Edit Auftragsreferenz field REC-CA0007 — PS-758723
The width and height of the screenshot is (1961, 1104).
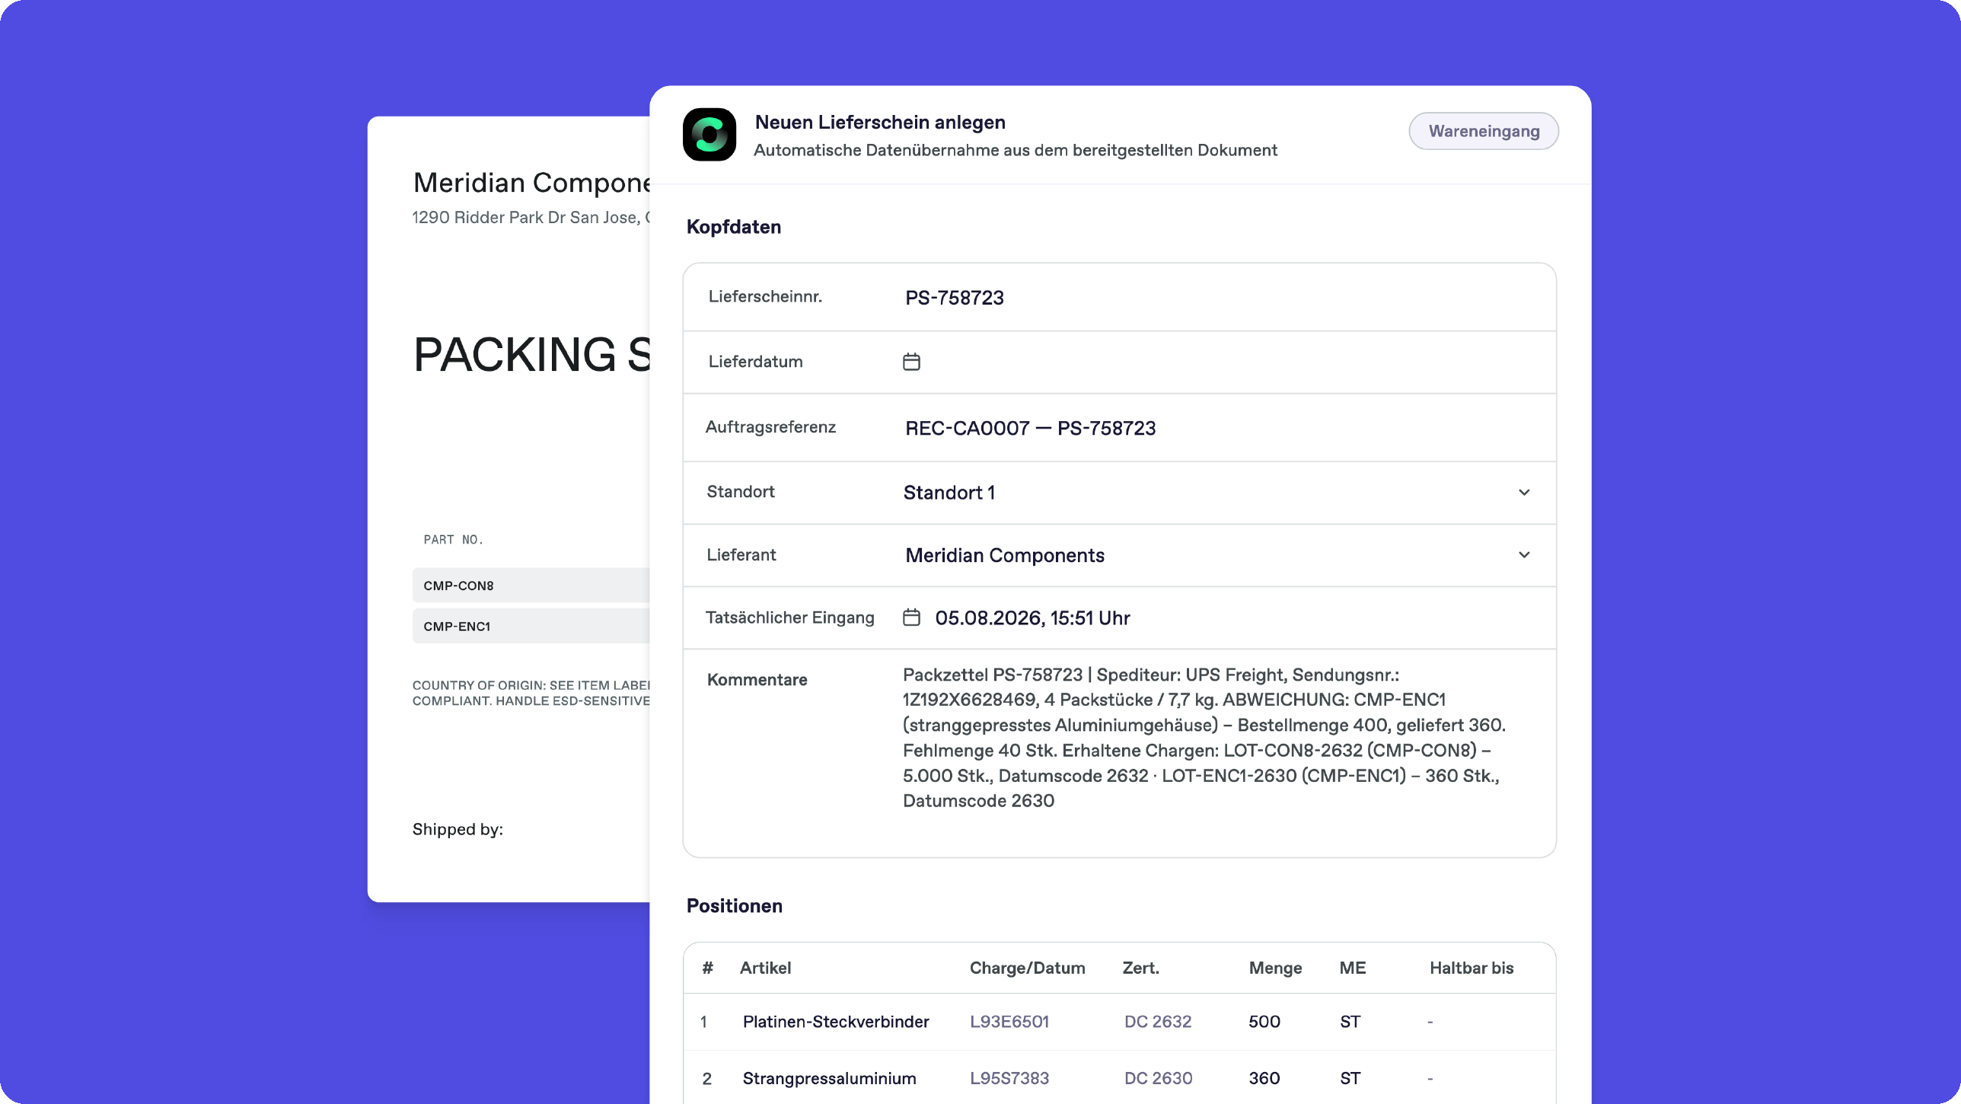point(1030,428)
